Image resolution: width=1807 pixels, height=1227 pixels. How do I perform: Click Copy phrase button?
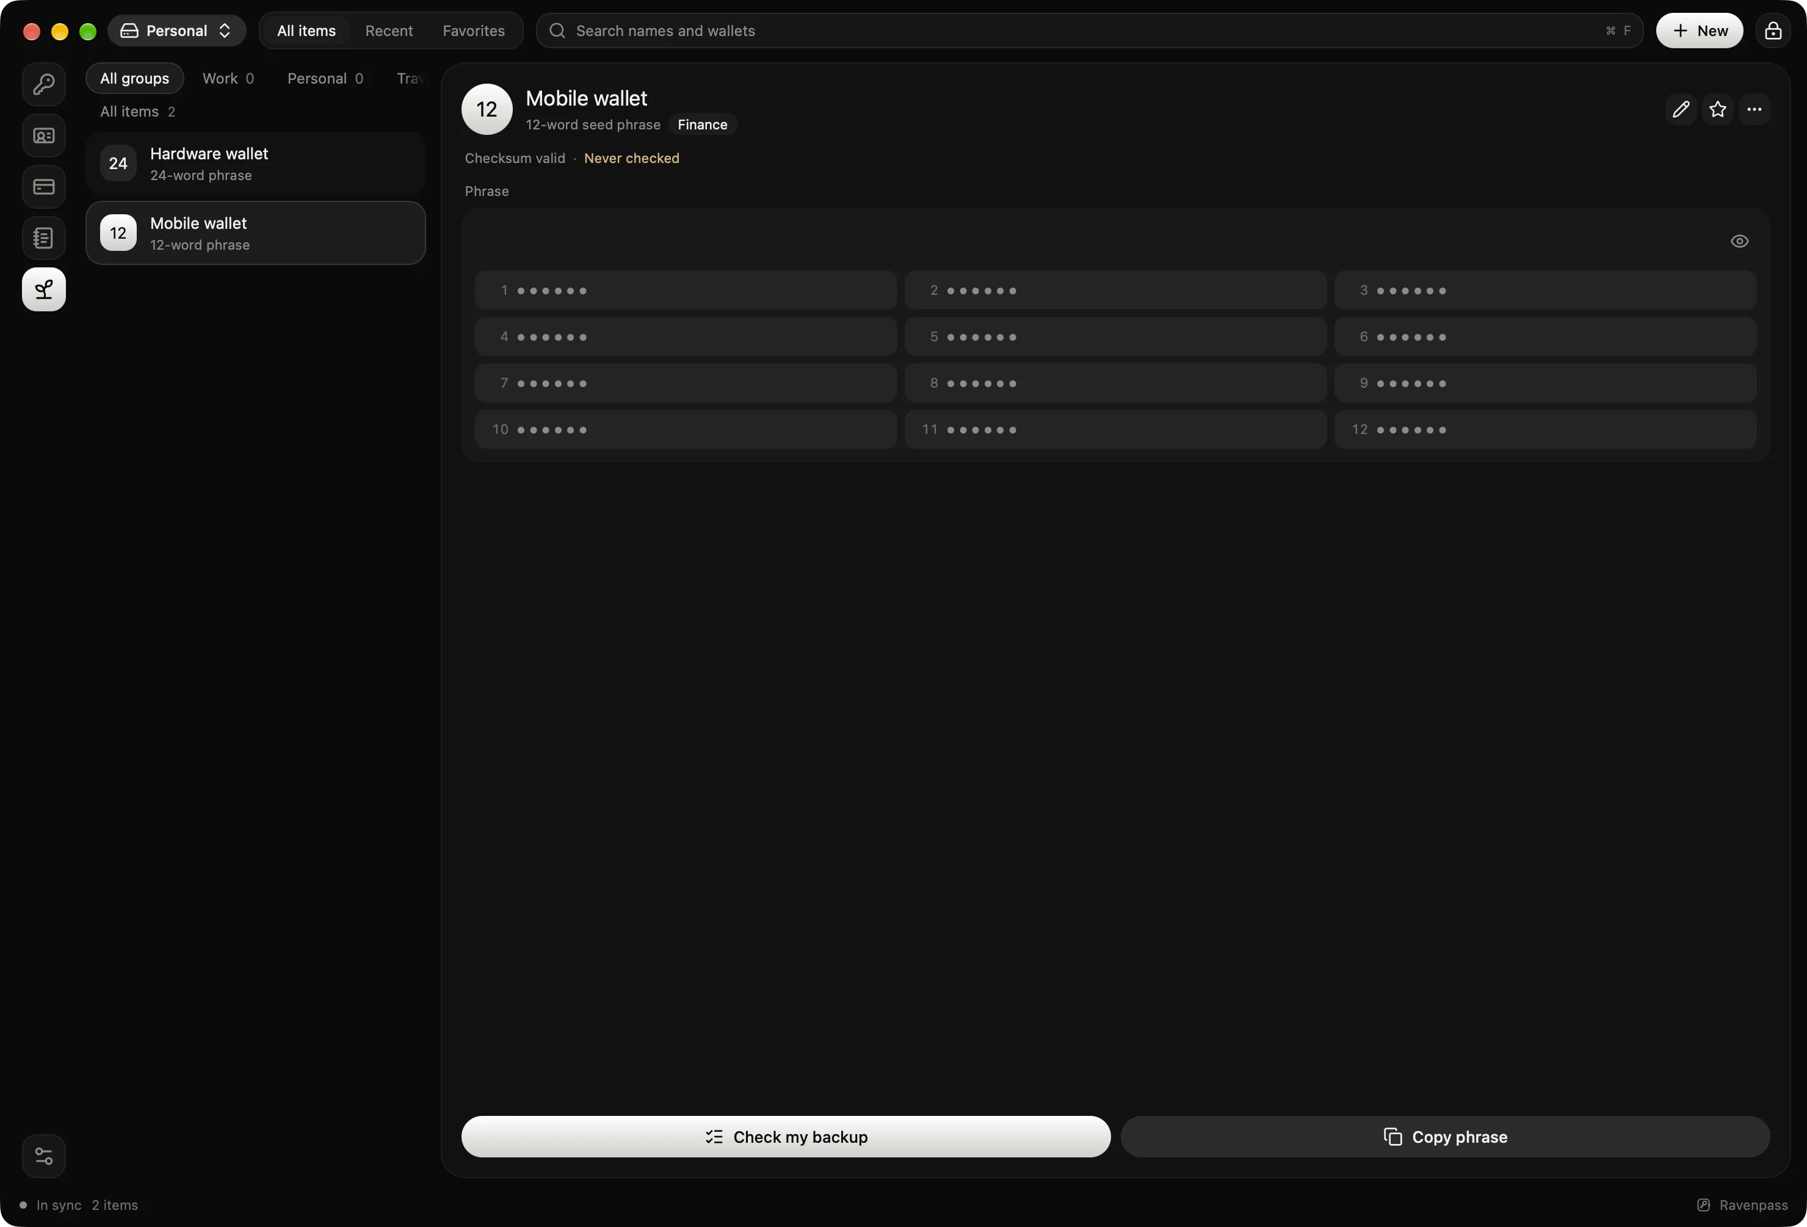coord(1444,1137)
